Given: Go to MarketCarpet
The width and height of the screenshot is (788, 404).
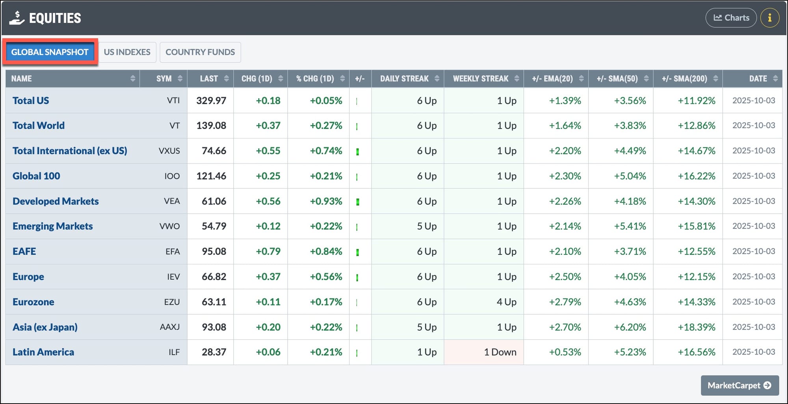Looking at the screenshot, I should [739, 386].
